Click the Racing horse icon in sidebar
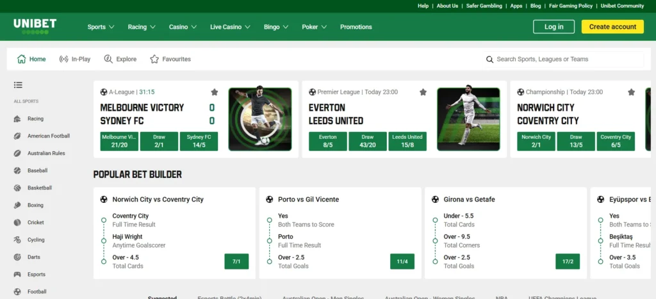This screenshot has width=656, height=299. [17, 118]
